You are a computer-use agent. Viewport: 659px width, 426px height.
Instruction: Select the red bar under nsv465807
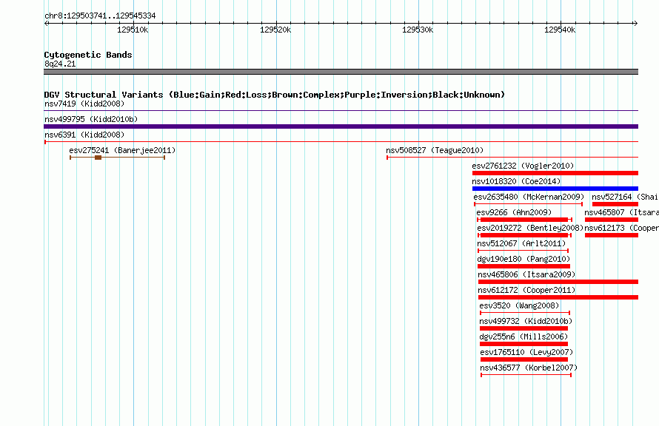point(612,220)
